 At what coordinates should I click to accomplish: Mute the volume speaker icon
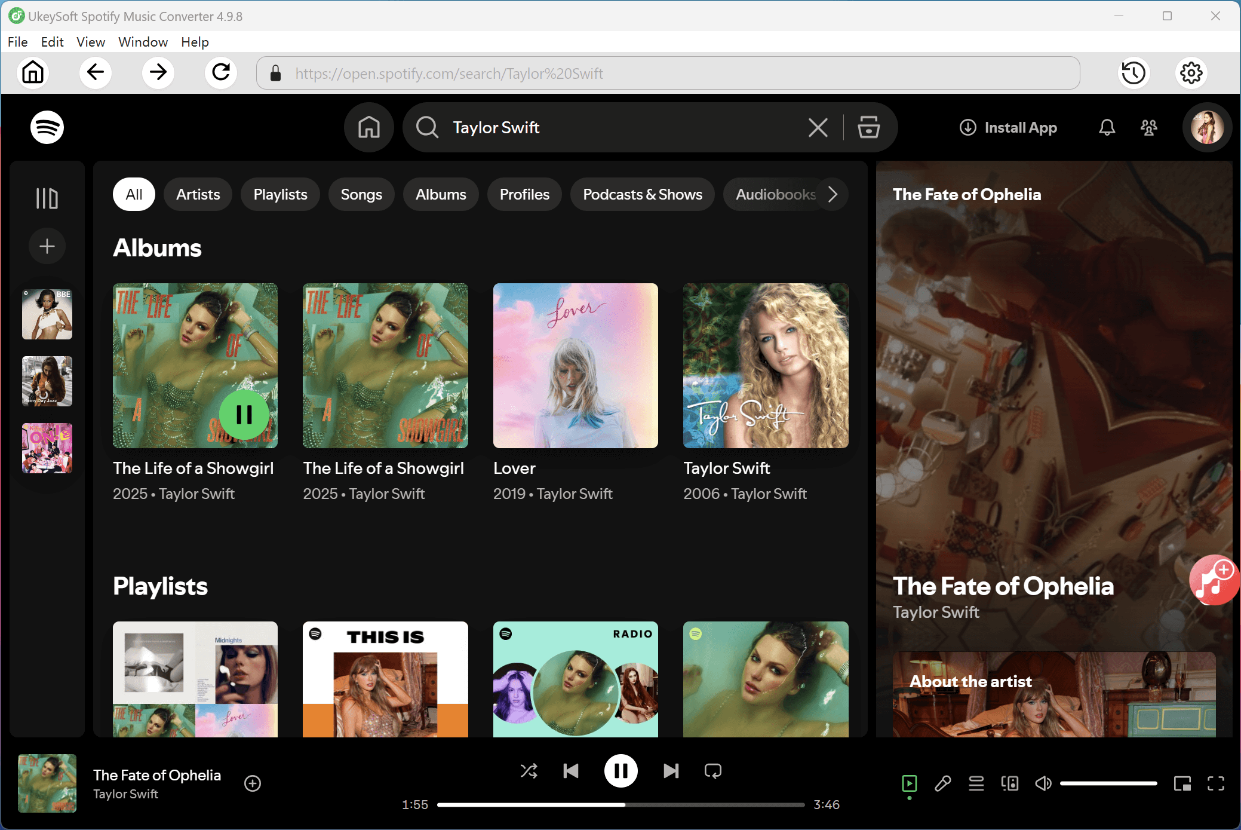click(x=1043, y=783)
